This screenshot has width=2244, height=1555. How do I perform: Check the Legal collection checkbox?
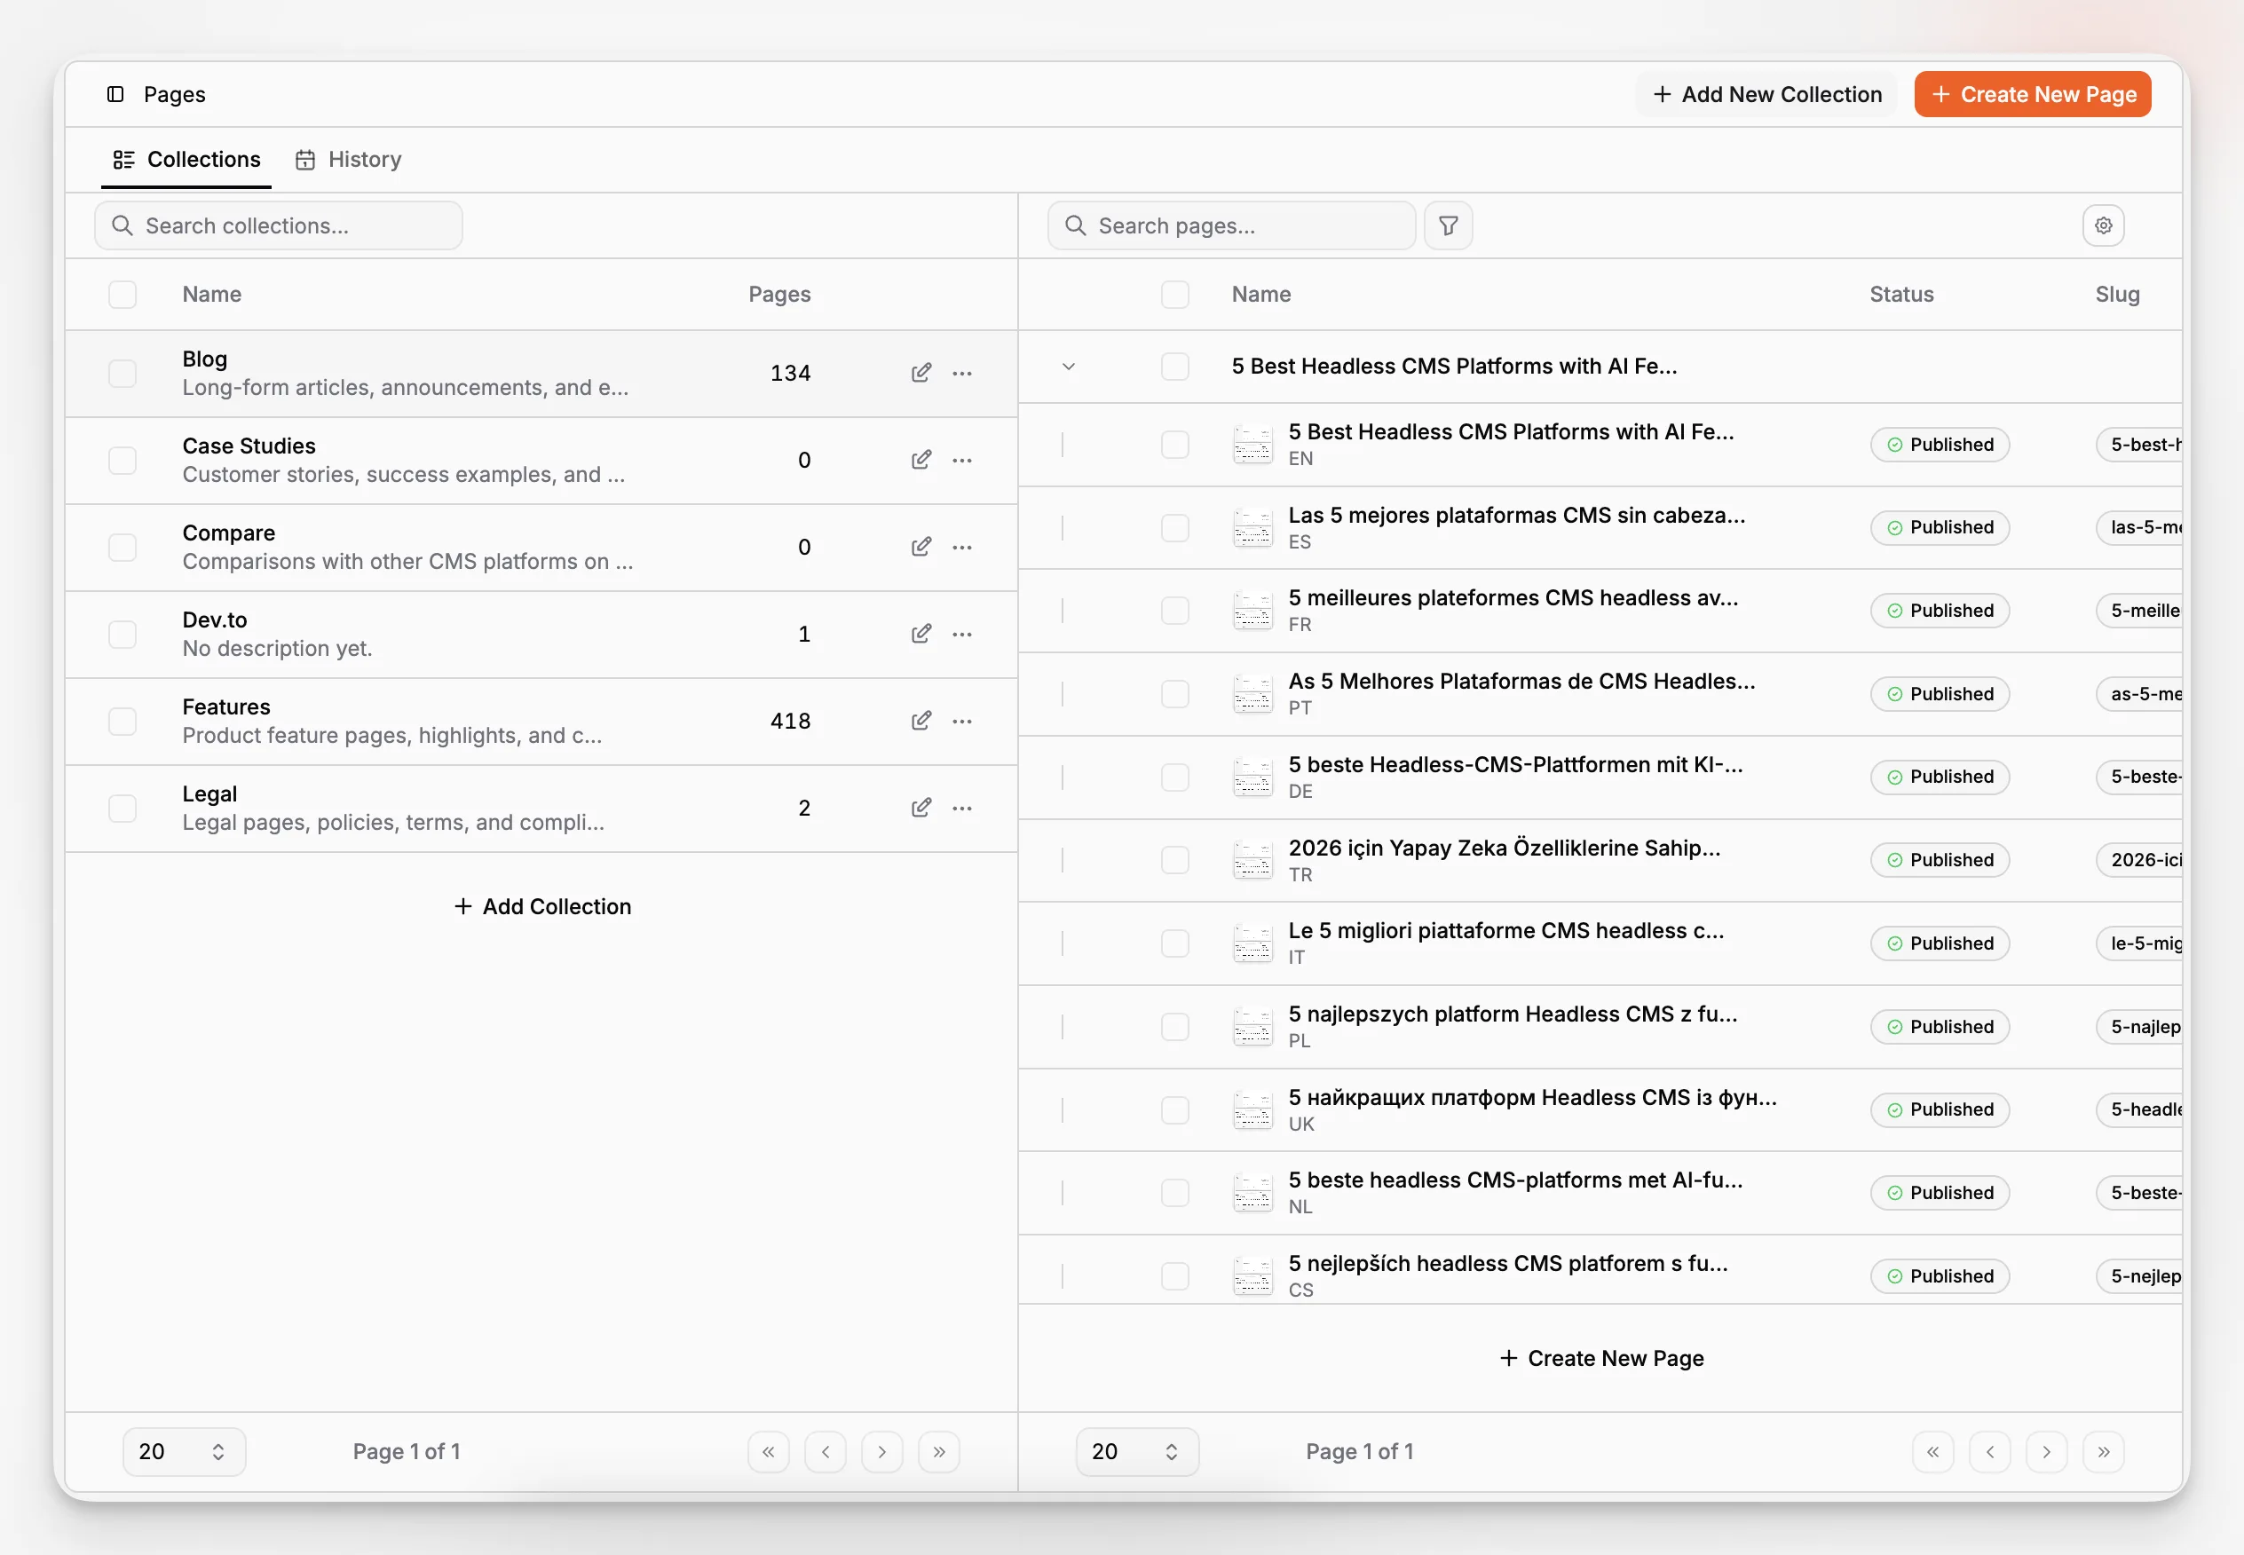122,808
